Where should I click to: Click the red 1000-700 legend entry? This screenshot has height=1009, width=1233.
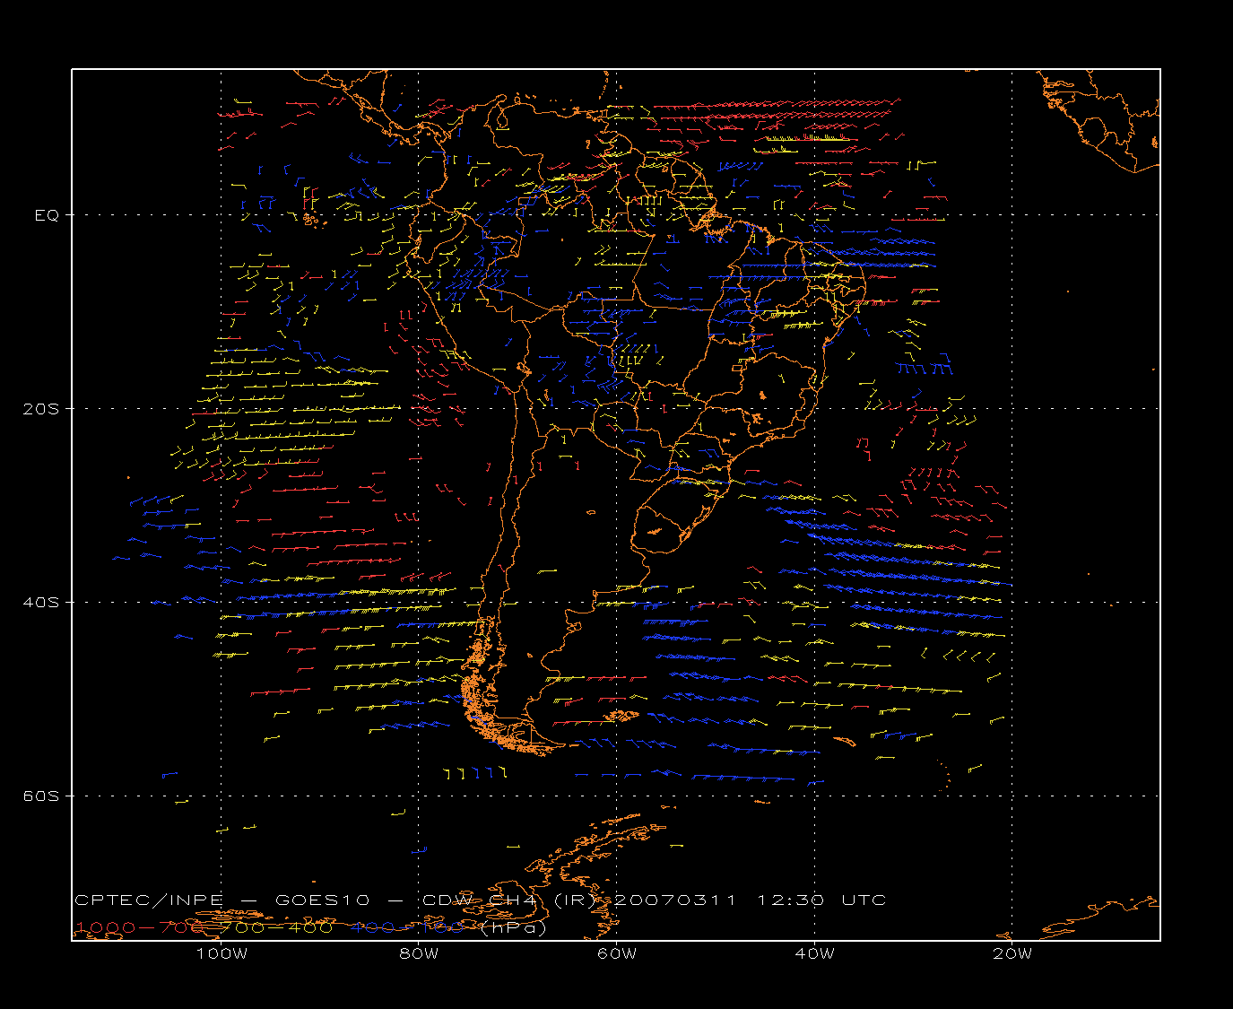[x=139, y=928]
